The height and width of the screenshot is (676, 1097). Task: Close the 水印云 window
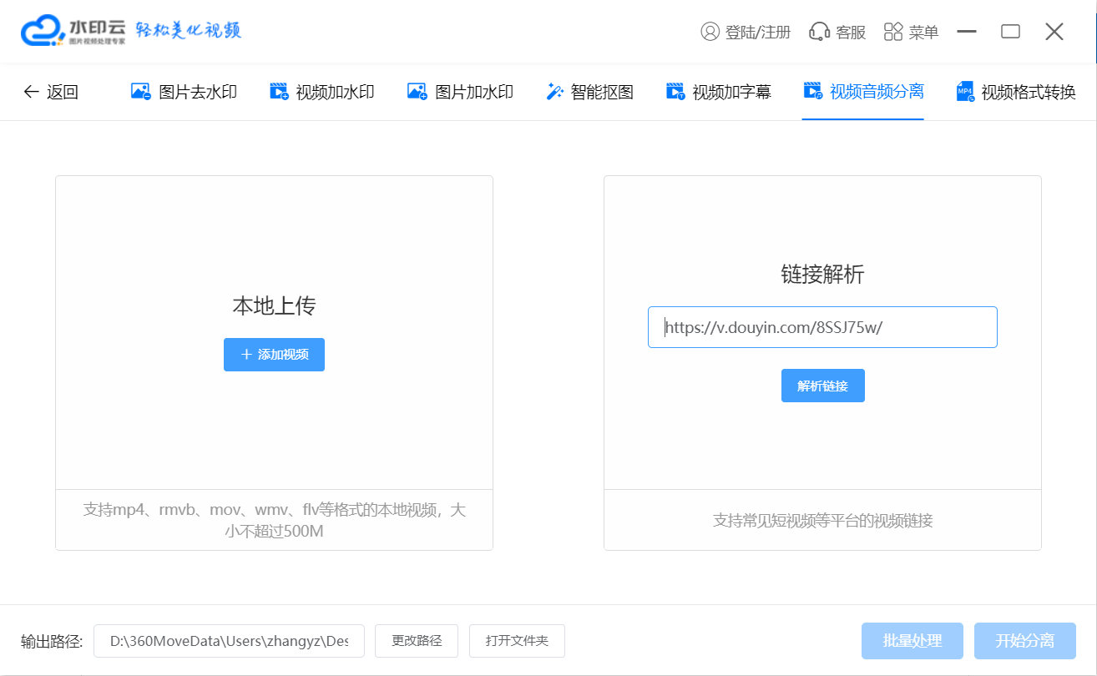coord(1054,32)
